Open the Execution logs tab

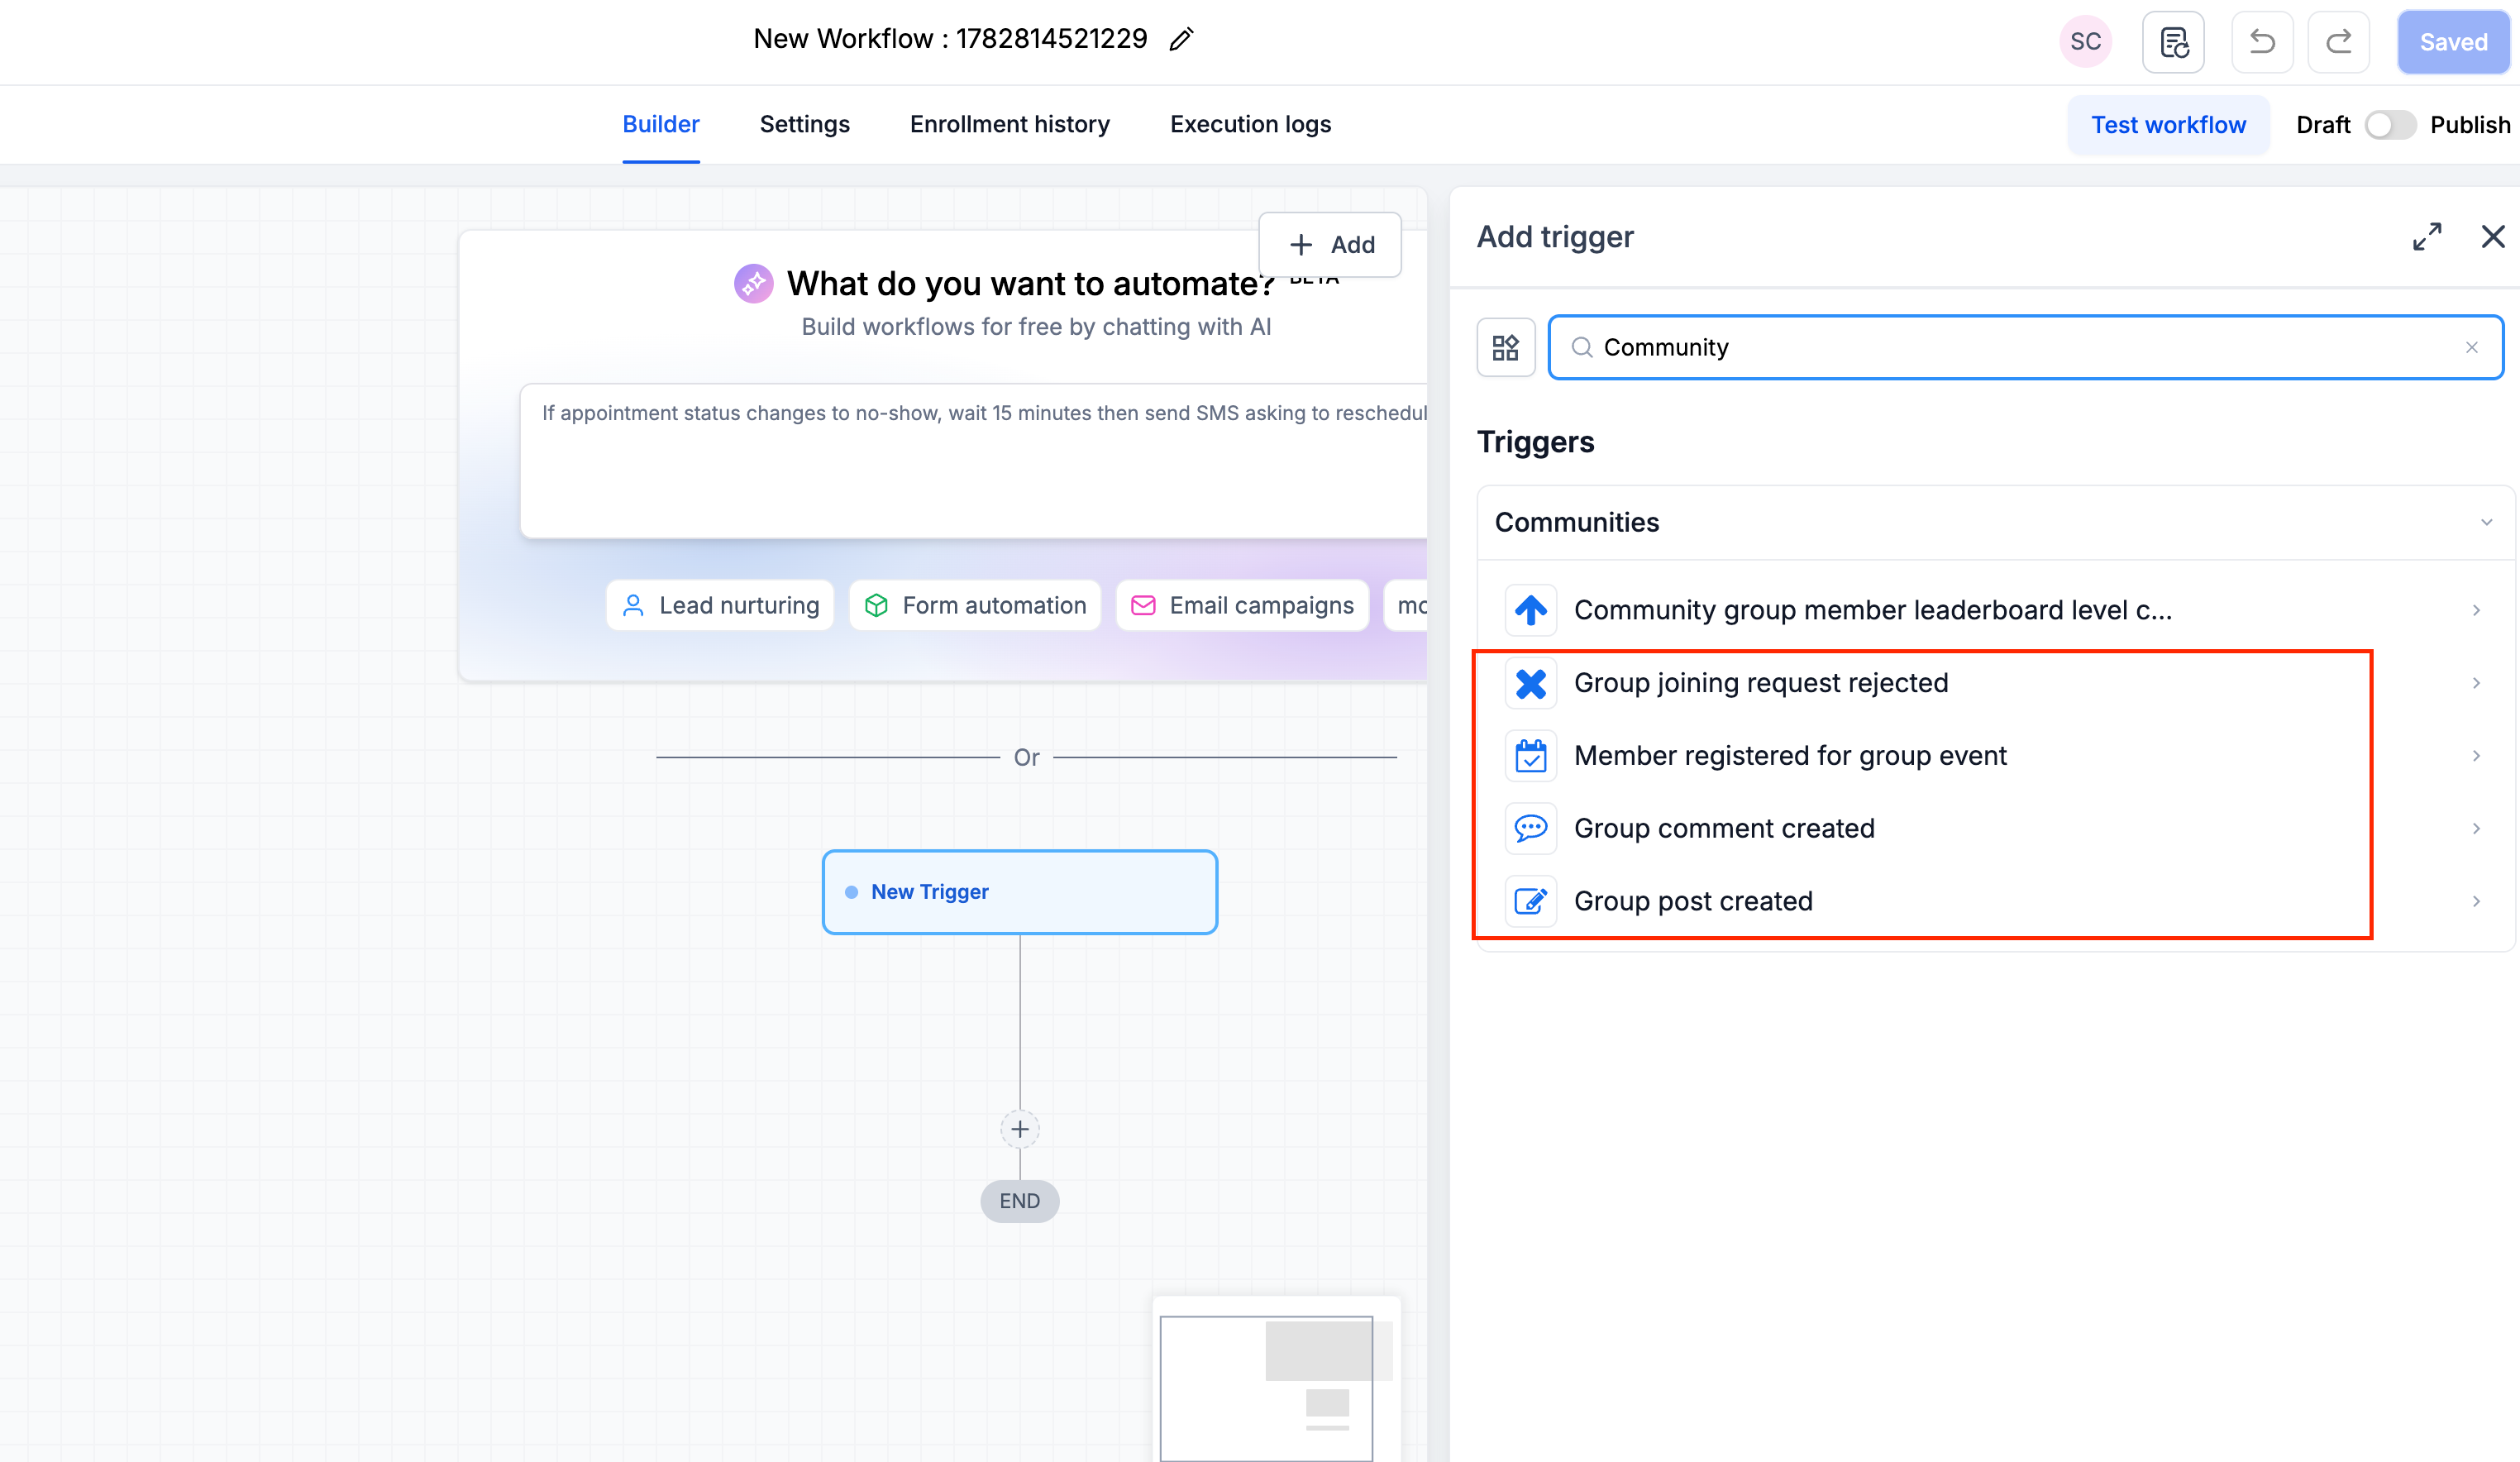[x=1250, y=124]
